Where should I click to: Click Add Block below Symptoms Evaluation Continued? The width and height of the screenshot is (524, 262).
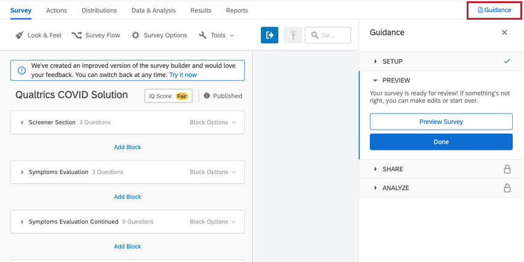pyautogui.click(x=128, y=247)
